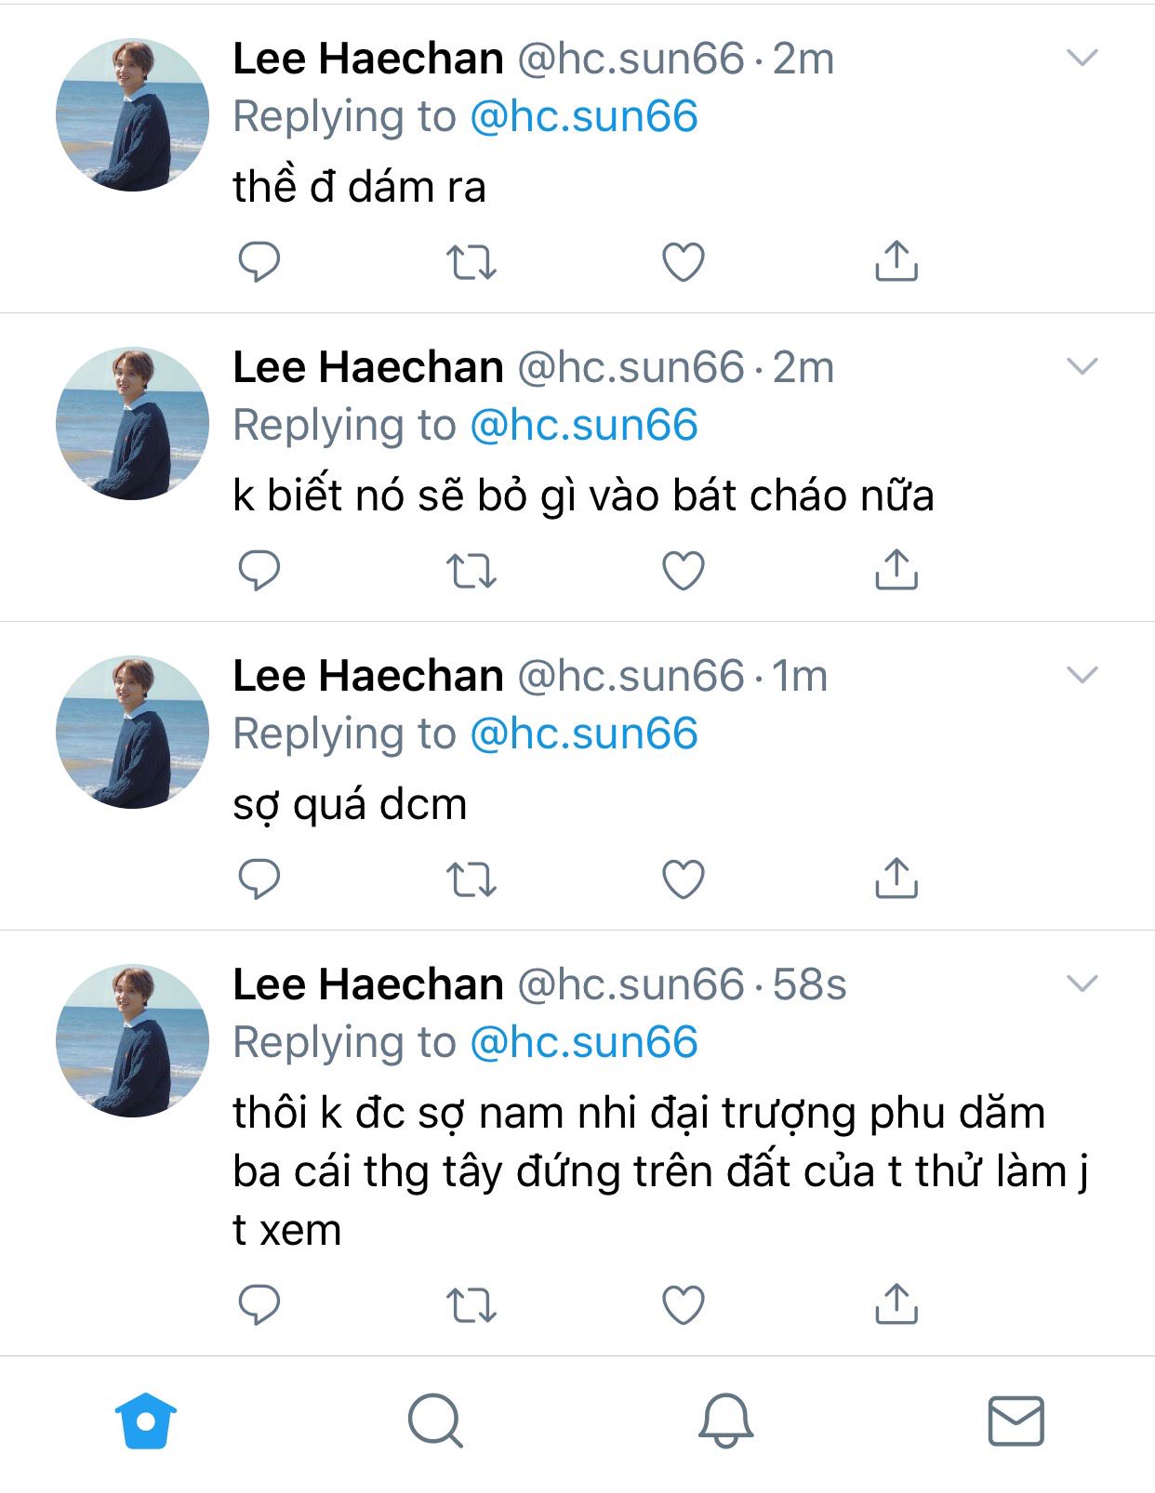The image size is (1155, 1493).
Task: Like the "nam nhi đại trượng phu" tweet
Action: coord(683,1304)
